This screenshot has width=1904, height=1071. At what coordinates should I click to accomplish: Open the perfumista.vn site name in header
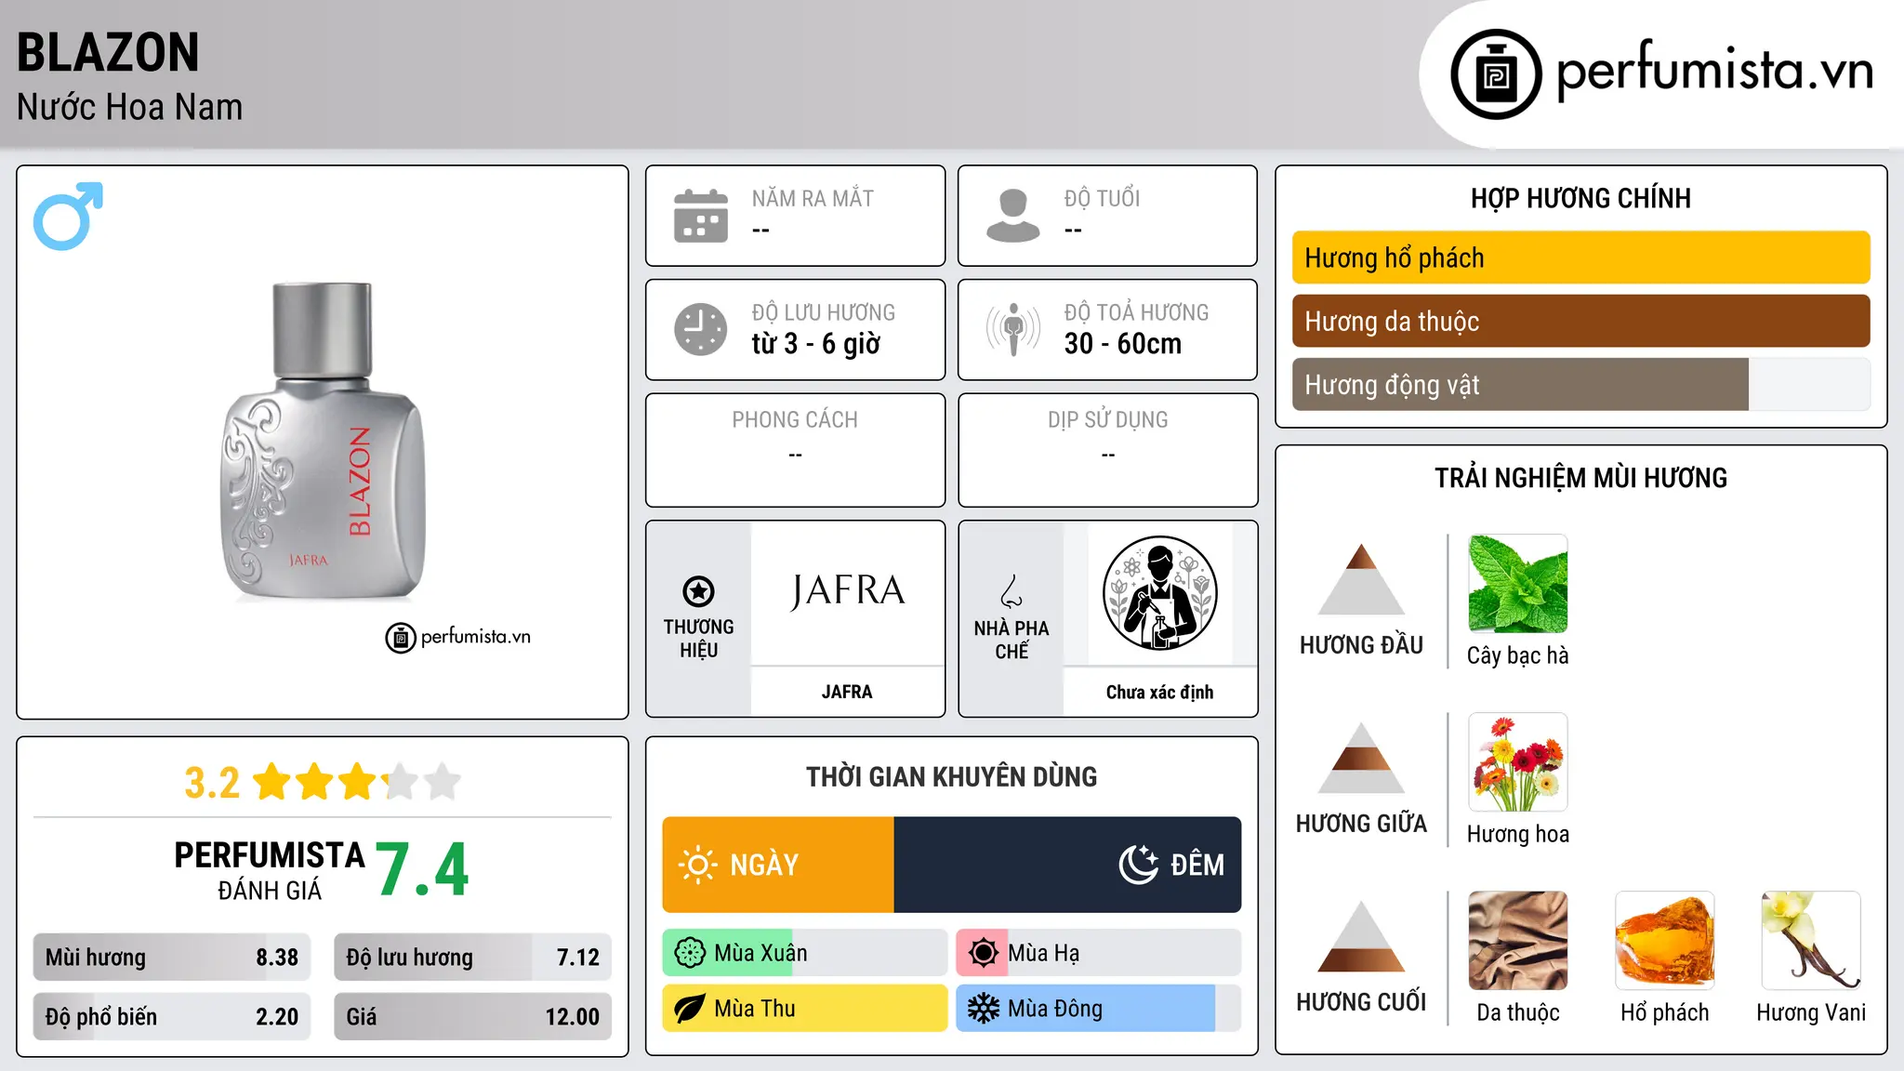coord(1715,71)
